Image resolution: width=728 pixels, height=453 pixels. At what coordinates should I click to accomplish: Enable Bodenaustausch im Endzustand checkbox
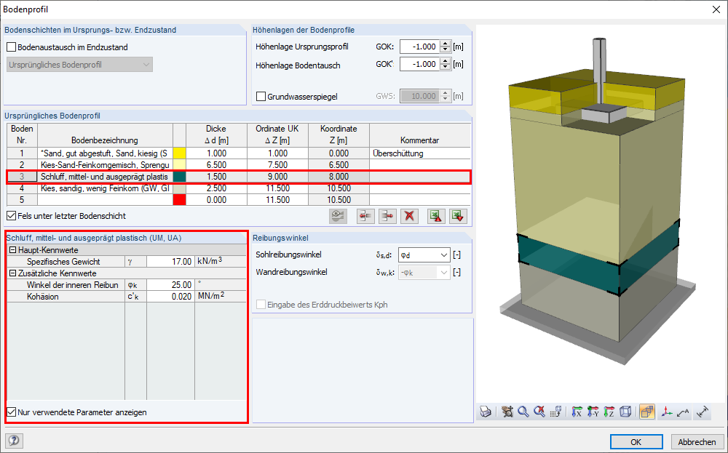pos(12,47)
